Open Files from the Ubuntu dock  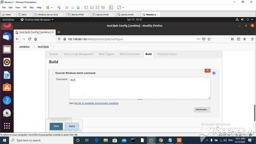click(7, 49)
